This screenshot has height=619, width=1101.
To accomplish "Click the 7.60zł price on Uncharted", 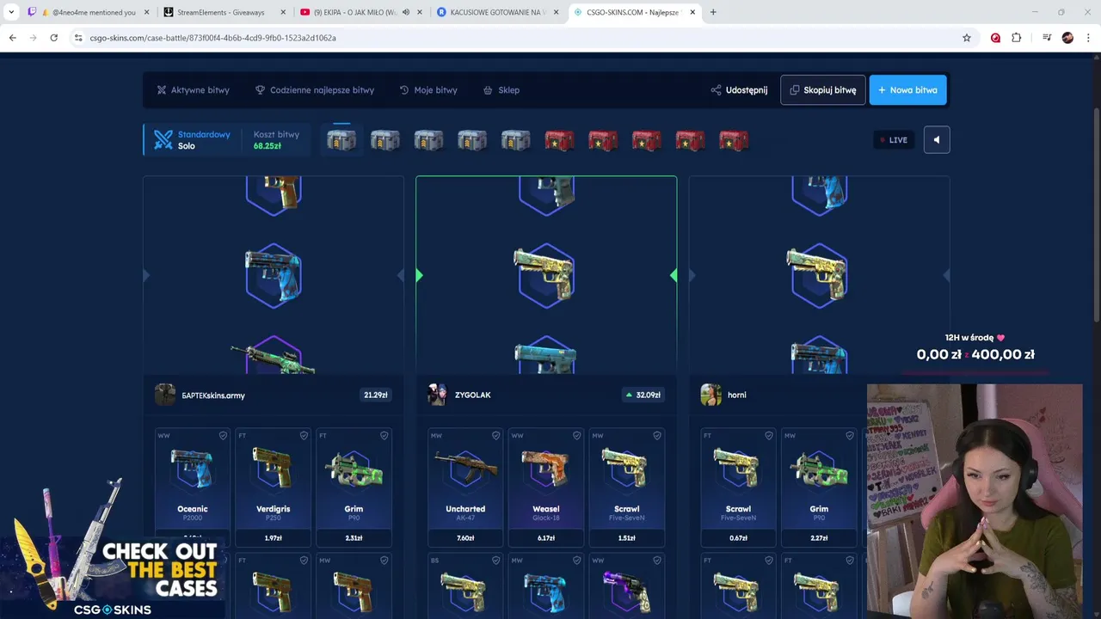I will tap(465, 538).
